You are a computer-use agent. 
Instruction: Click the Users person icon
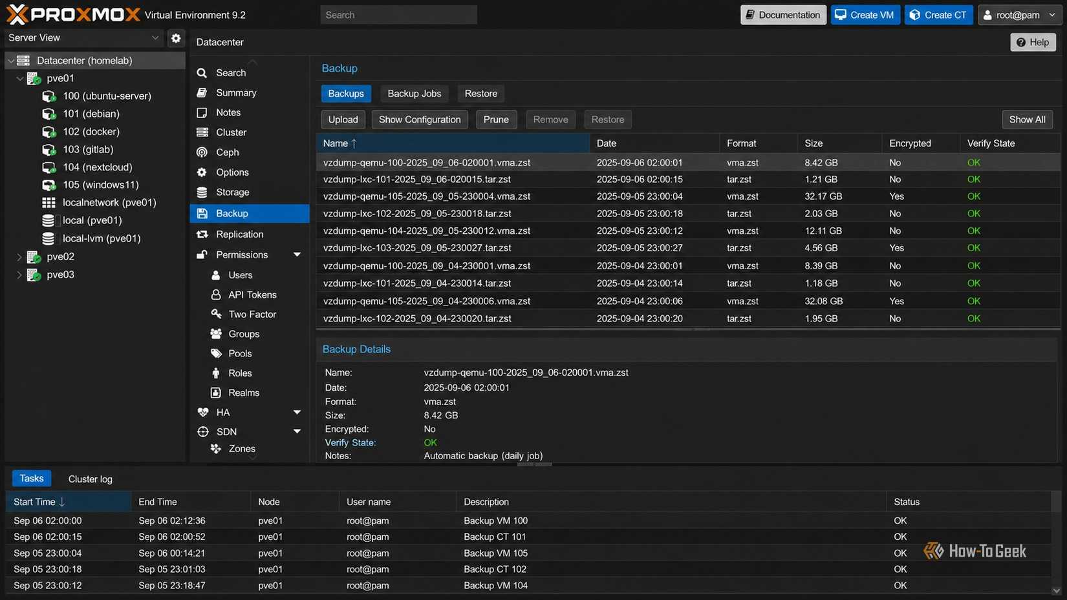pyautogui.click(x=216, y=275)
